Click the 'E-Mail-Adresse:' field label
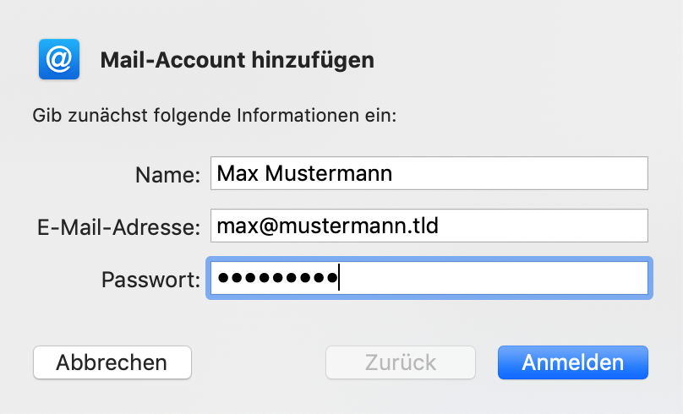Screen dimensions: 683x414 [118, 227]
